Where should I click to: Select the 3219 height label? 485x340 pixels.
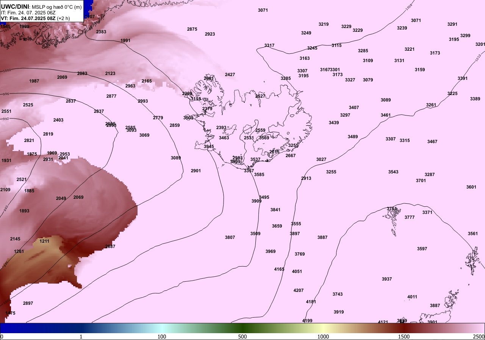(324, 24)
